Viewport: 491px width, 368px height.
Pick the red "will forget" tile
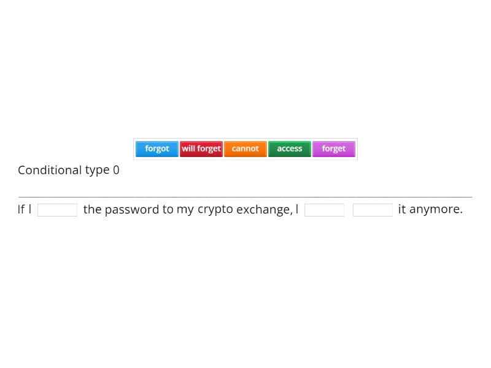[201, 149]
